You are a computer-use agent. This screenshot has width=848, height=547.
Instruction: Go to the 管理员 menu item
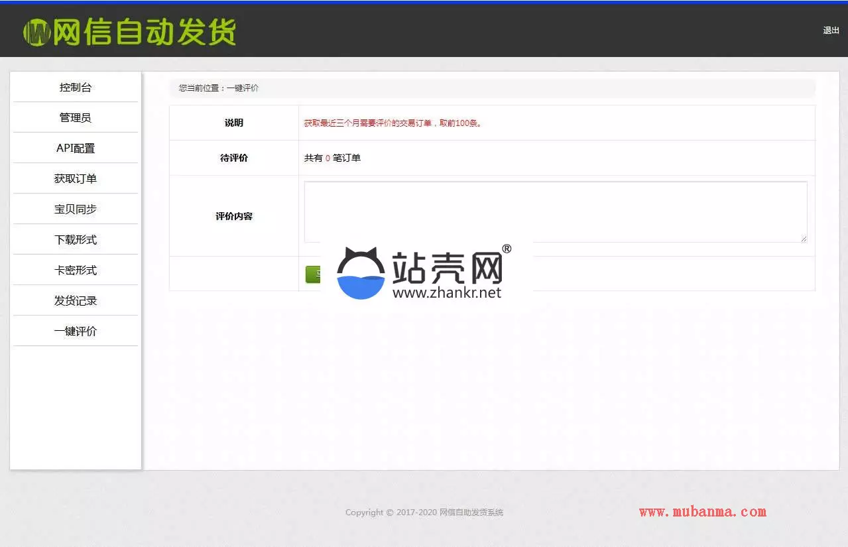point(76,118)
